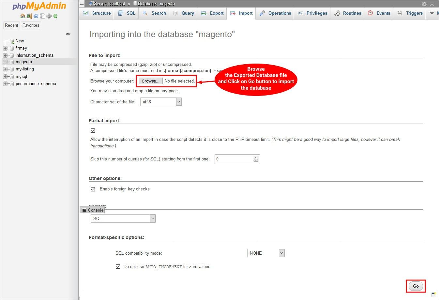This screenshot has width=439, height=300.
Task: Open the Format SQL dropdown
Action: [x=123, y=218]
